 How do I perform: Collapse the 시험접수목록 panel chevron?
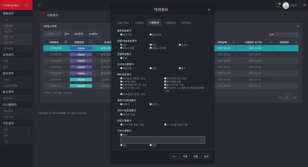[x=298, y=26]
